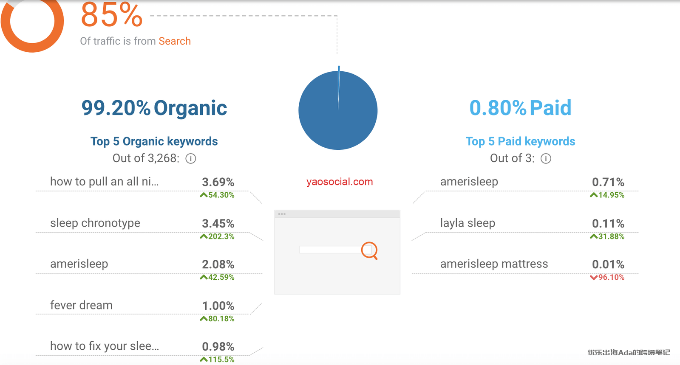The height and width of the screenshot is (365, 680).
Task: Select 'layla sleep' paid keyword
Action: [x=467, y=223]
